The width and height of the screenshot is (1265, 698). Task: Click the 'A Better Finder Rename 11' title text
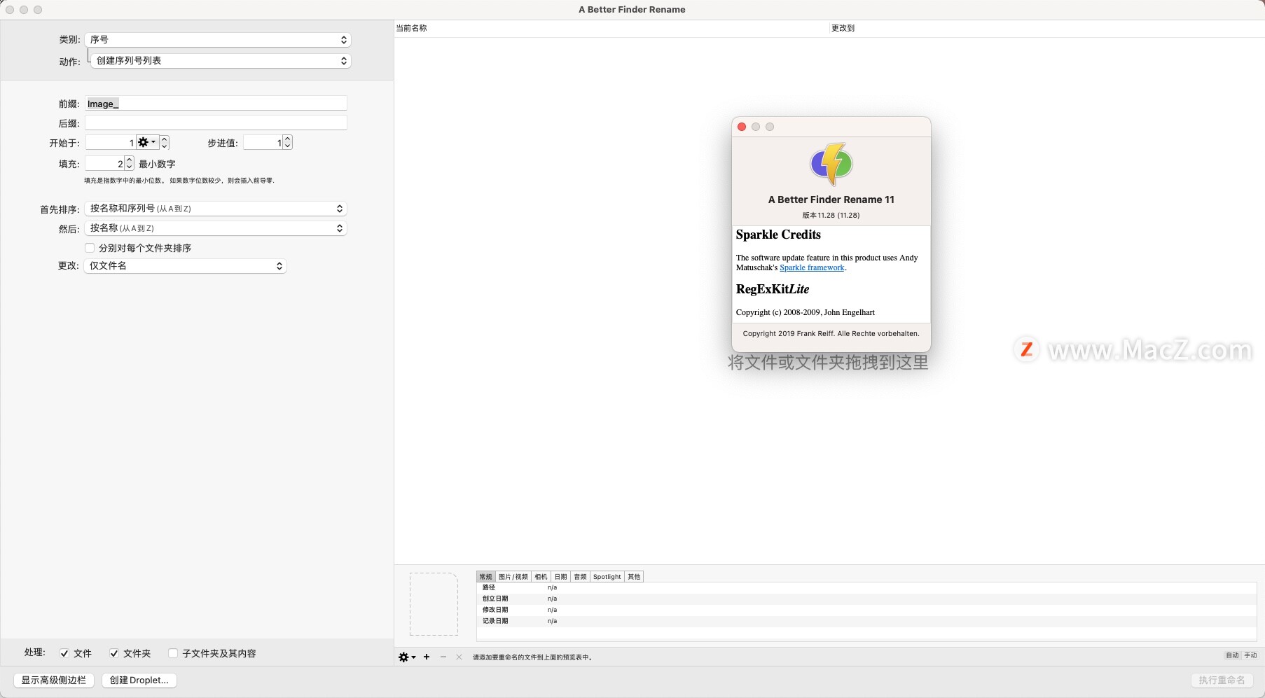831,200
